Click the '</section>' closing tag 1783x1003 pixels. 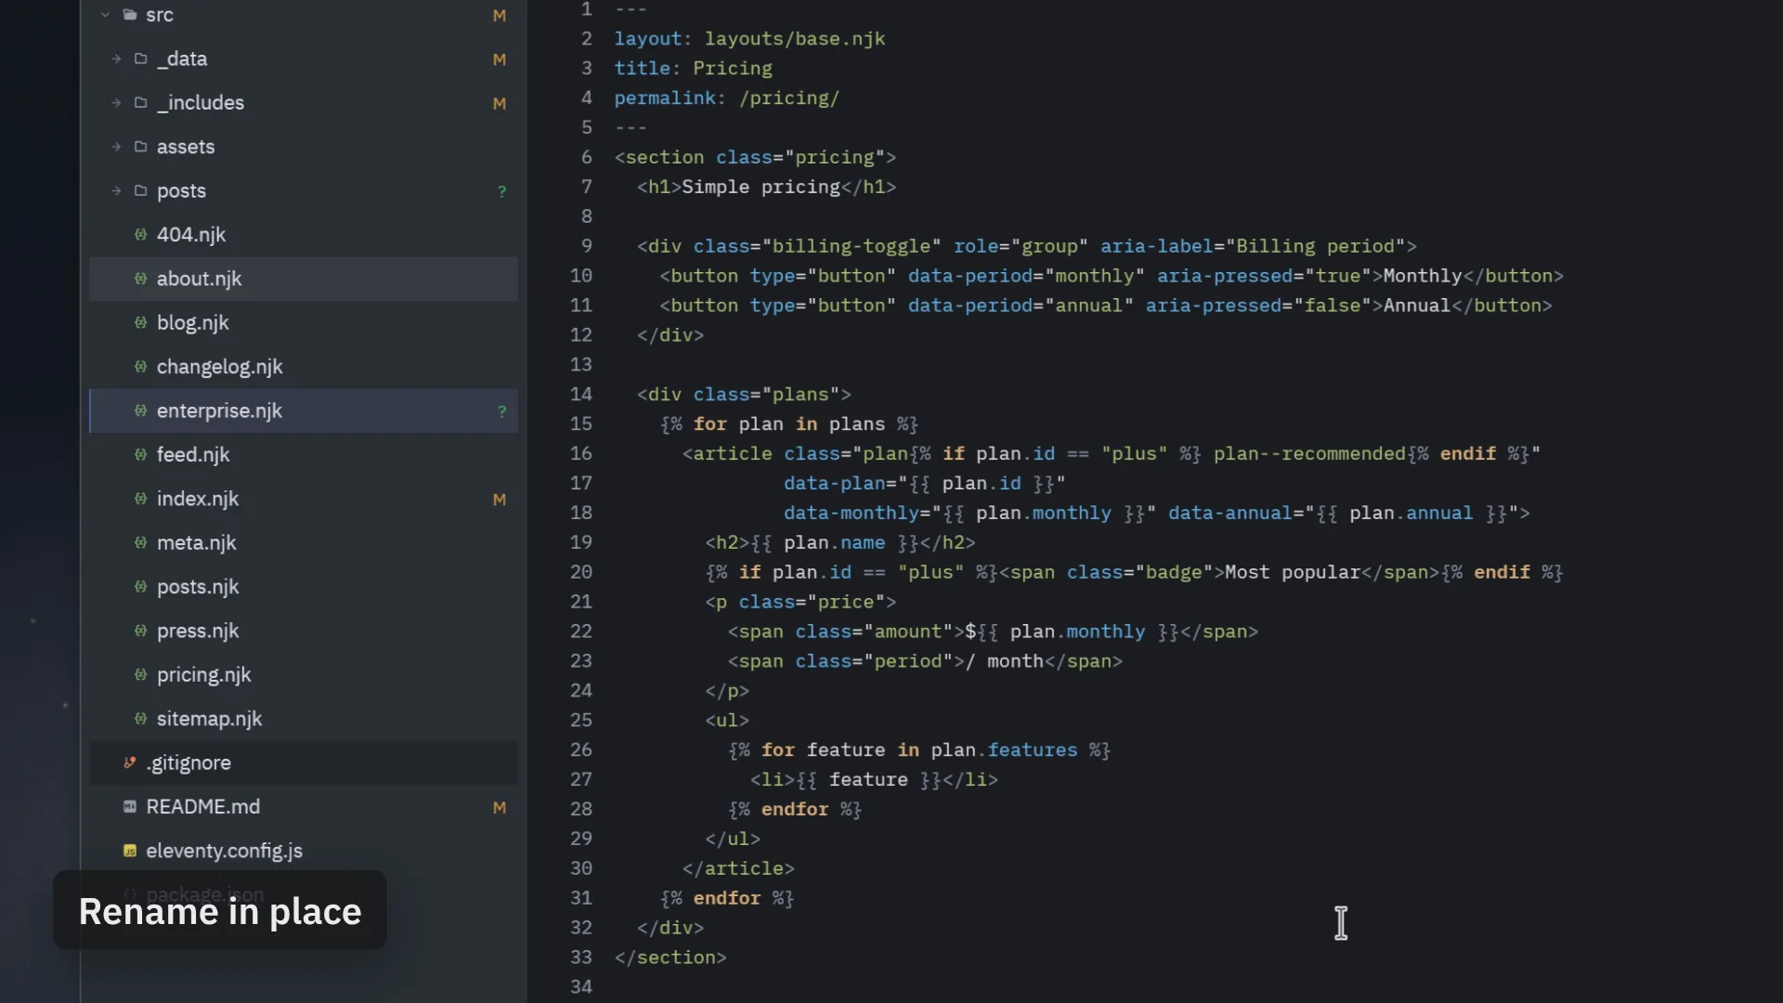tap(670, 957)
